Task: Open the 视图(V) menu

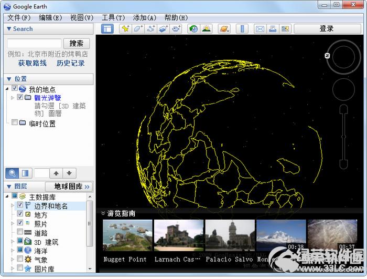Action: pos(82,18)
